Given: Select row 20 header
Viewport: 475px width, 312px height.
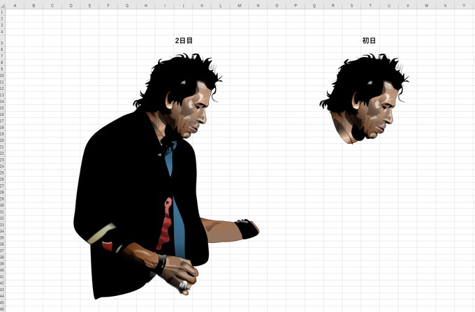Looking at the screenshot, I should point(2,140).
